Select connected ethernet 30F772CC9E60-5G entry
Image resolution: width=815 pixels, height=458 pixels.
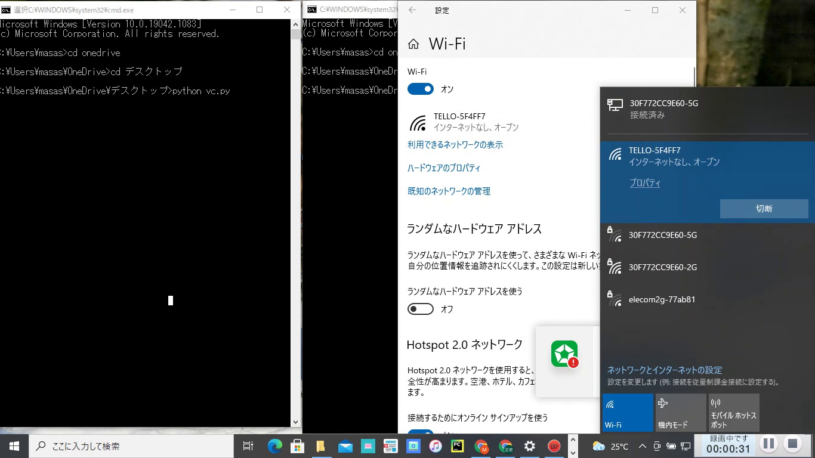click(708, 109)
